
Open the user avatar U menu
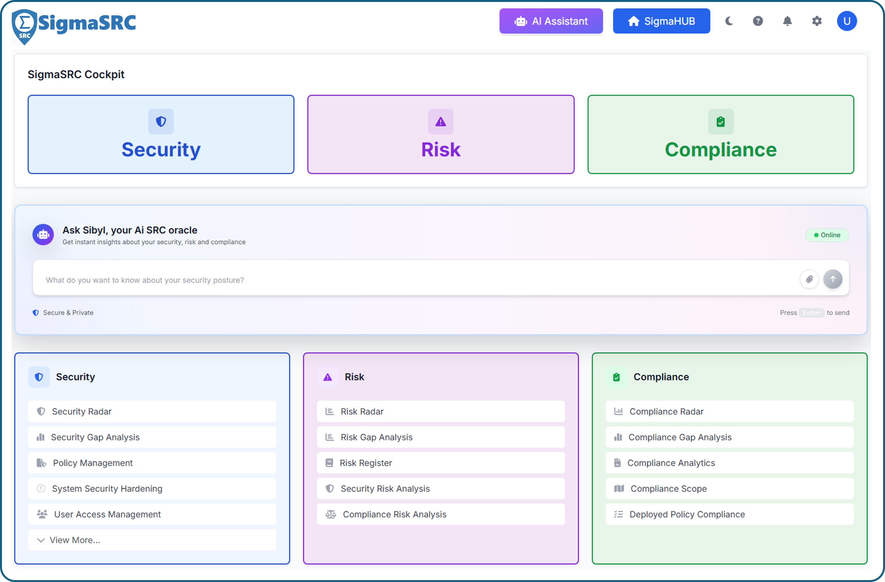click(847, 21)
